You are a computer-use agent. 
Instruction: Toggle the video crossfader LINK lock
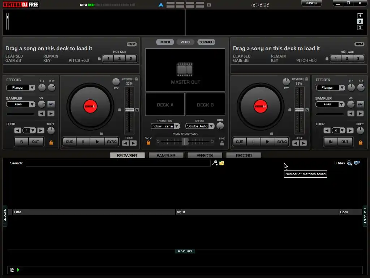point(222,143)
